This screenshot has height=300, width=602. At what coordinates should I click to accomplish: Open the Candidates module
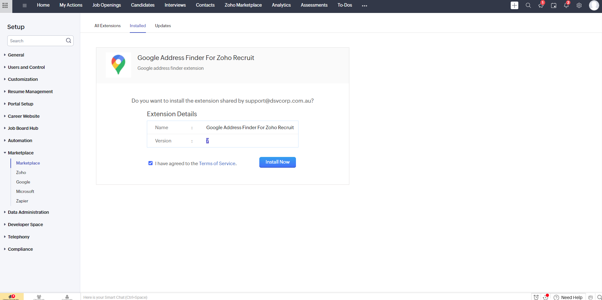143,5
